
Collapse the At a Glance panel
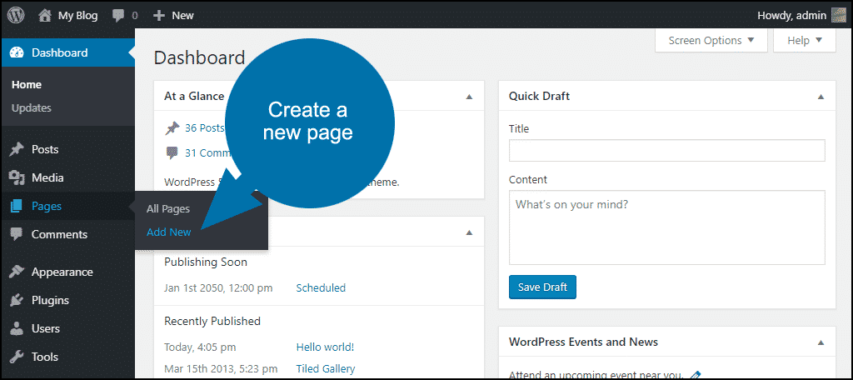click(x=469, y=97)
